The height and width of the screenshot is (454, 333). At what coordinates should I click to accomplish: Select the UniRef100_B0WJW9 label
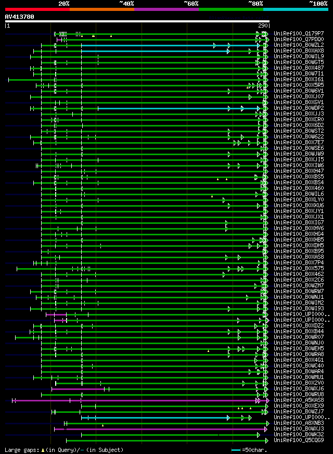tap(299, 154)
